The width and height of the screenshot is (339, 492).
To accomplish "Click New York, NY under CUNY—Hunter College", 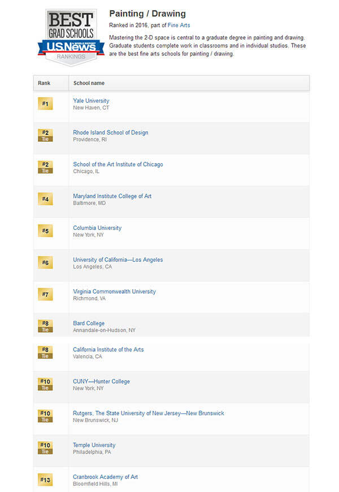I will click(x=88, y=389).
